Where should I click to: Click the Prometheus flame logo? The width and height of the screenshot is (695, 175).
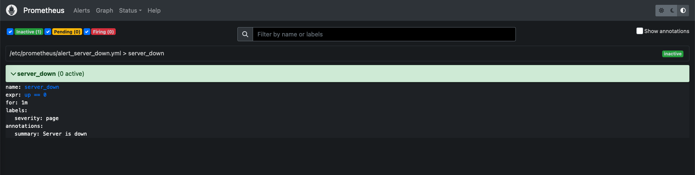(x=12, y=10)
